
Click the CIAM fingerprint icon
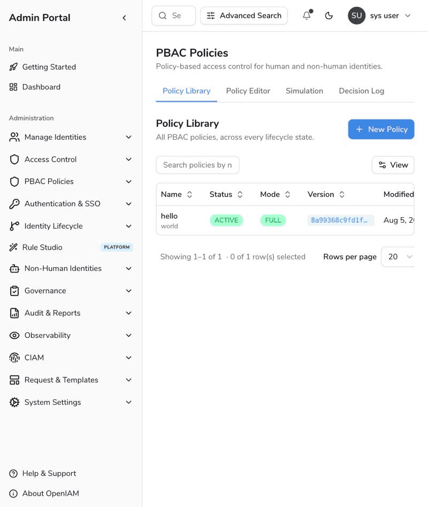click(14, 358)
